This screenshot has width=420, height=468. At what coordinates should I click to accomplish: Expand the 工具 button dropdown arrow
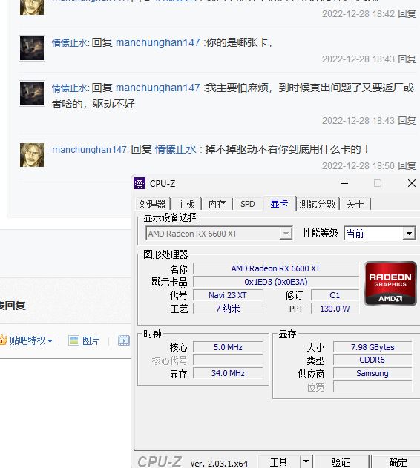click(x=306, y=461)
